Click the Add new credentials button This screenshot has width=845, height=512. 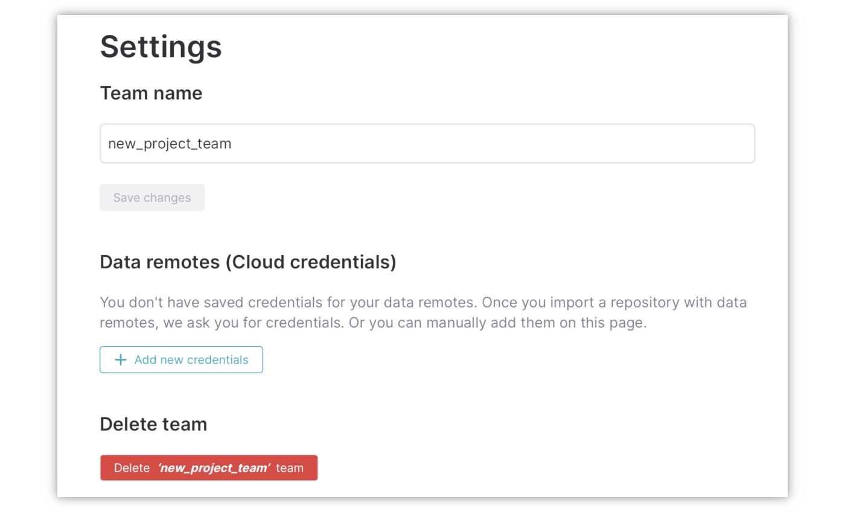[x=181, y=360]
